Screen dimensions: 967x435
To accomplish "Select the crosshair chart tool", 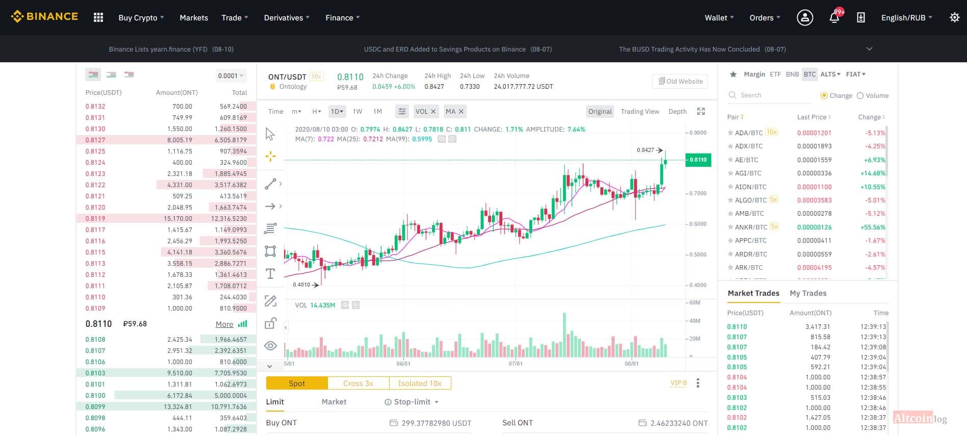I will [x=270, y=157].
